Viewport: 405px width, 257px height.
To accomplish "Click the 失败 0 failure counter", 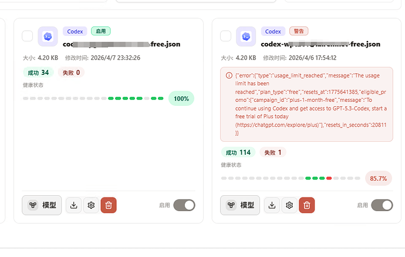I will [71, 72].
